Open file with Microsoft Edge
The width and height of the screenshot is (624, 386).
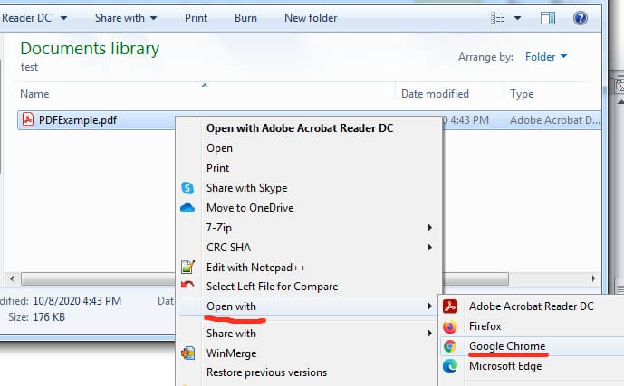click(505, 366)
